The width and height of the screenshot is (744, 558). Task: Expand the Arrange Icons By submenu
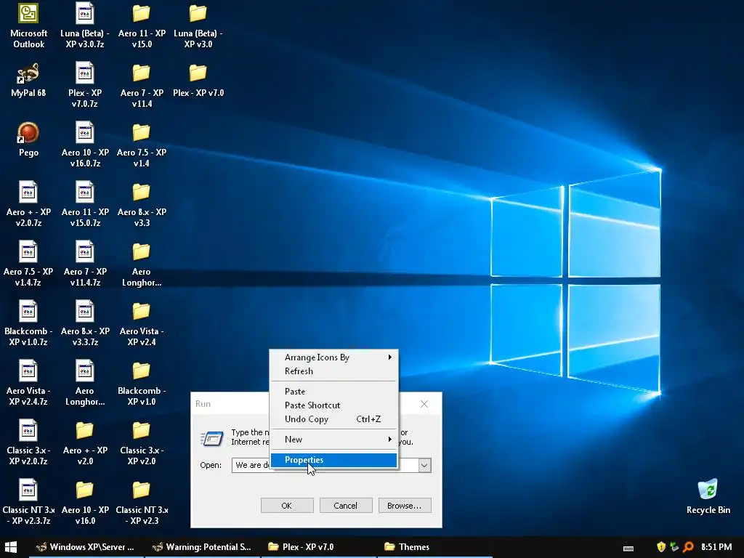tap(333, 357)
